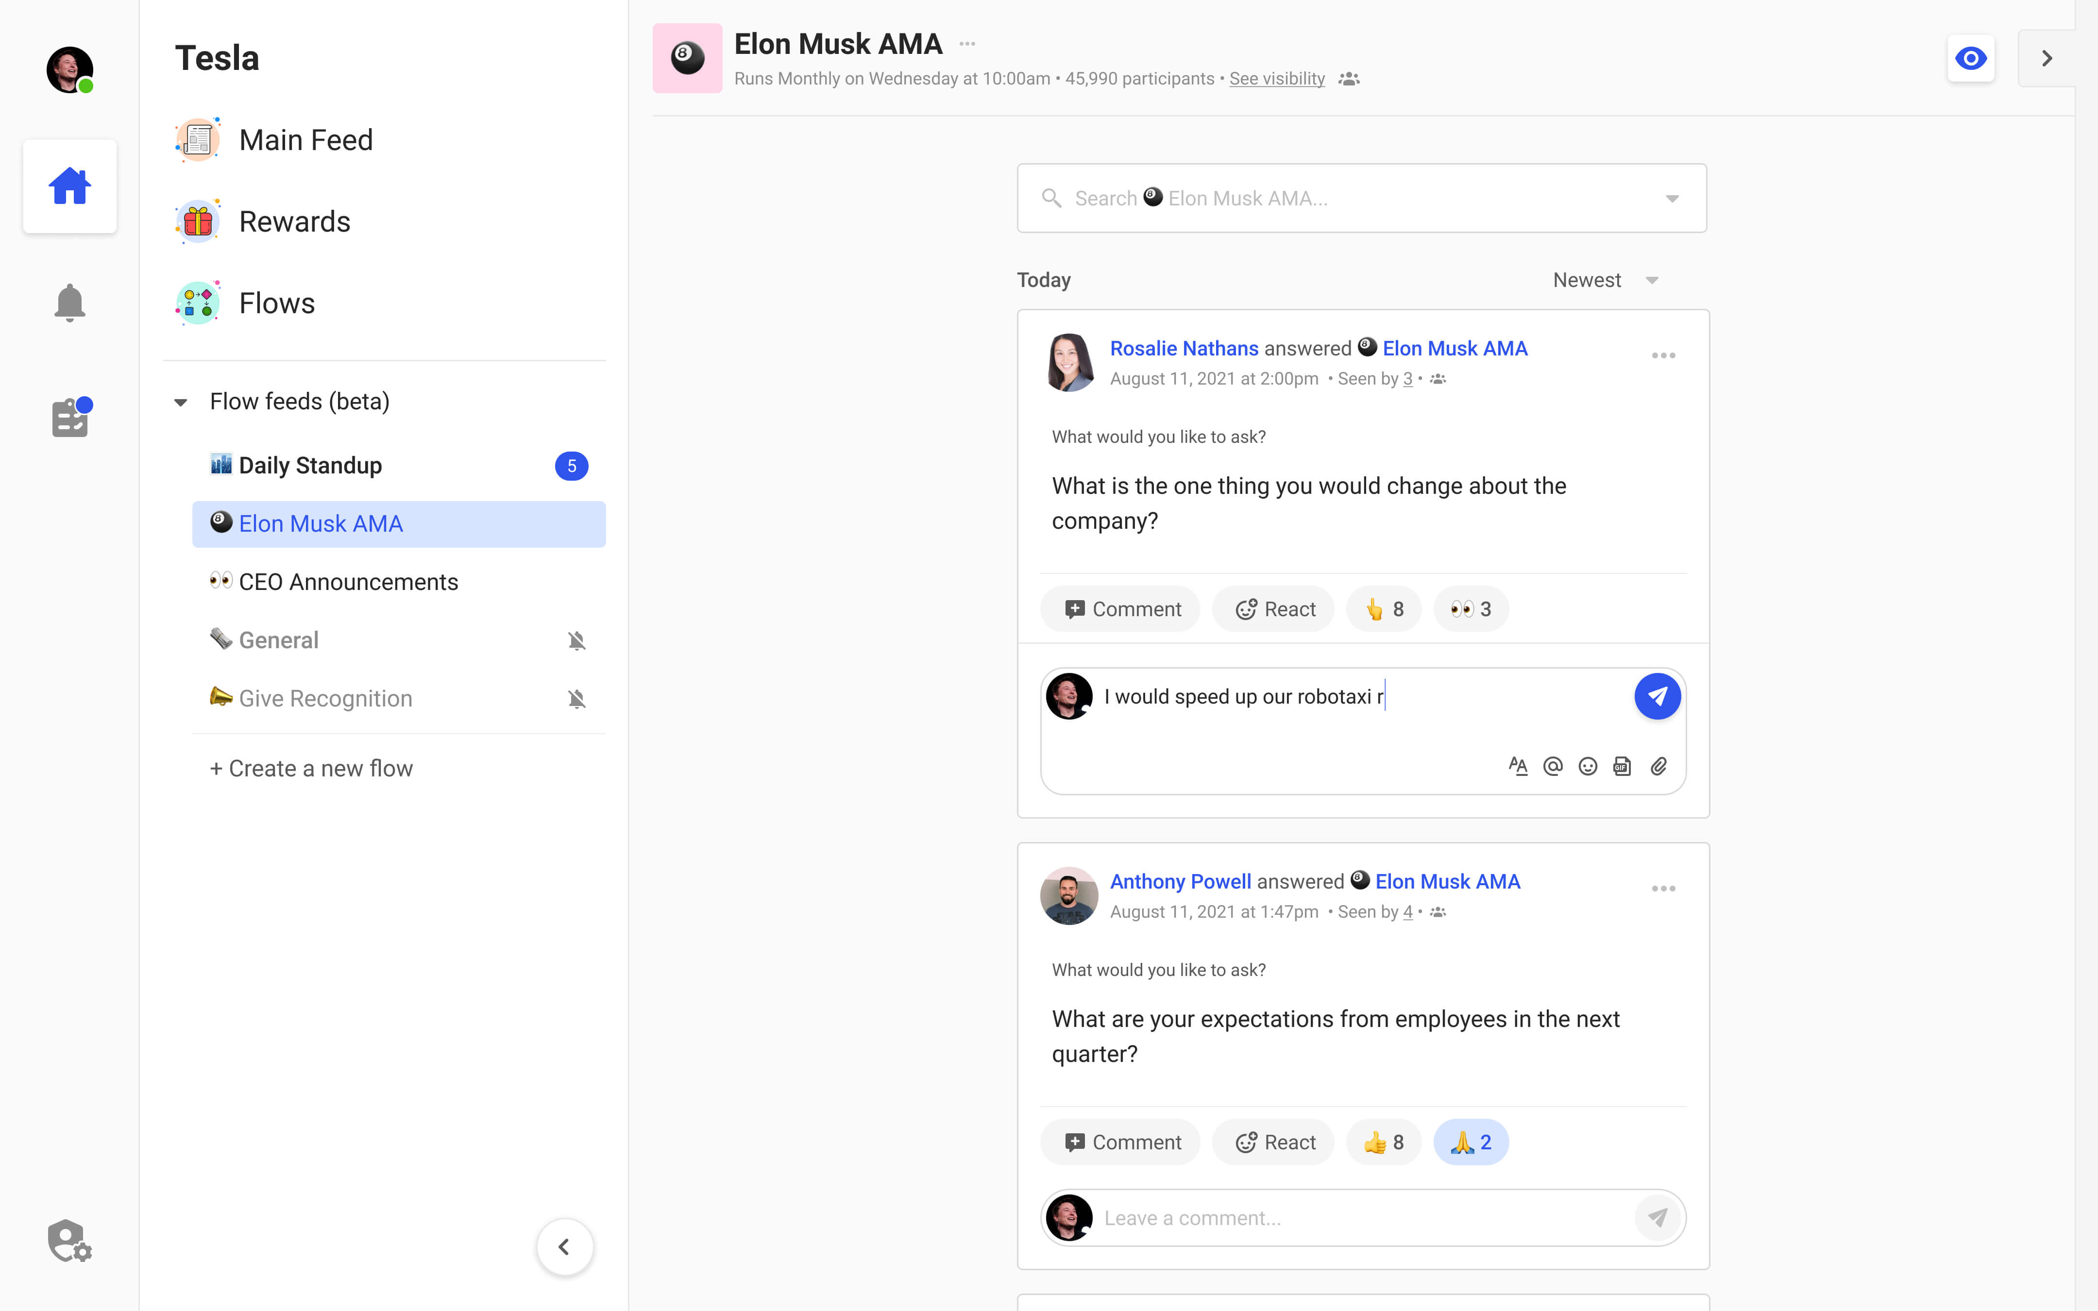Click Comment button on Anthony's post

click(x=1120, y=1143)
